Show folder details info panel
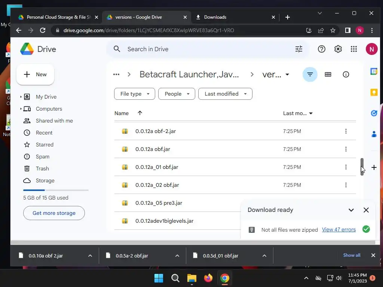The image size is (383, 287). [x=346, y=74]
